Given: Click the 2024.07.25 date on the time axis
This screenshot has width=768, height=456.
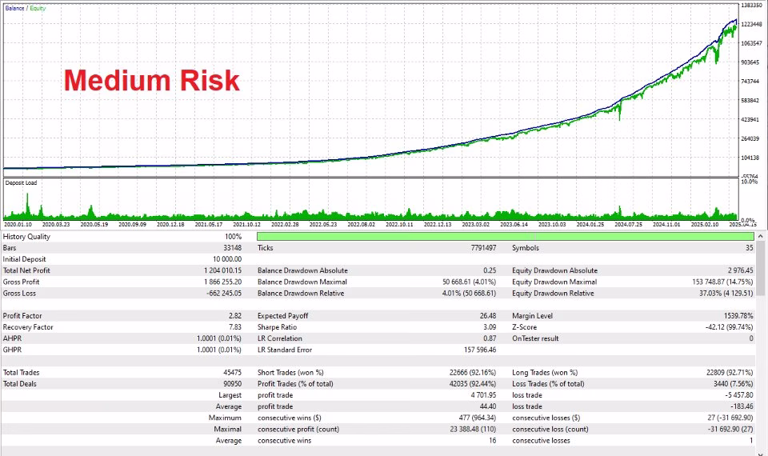Looking at the screenshot, I should click(x=629, y=224).
